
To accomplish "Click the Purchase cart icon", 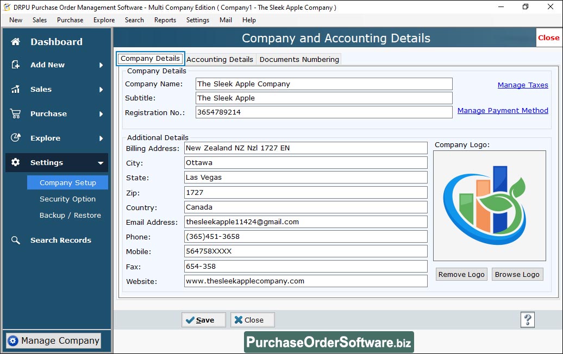I will point(15,113).
